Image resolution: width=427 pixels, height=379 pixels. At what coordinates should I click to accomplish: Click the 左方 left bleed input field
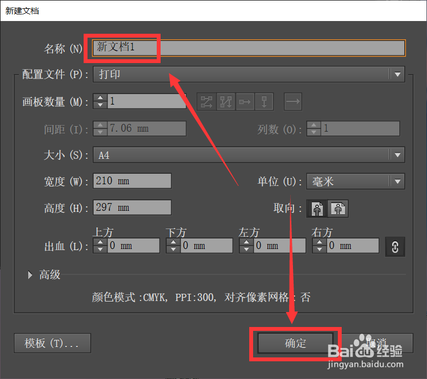coord(280,246)
